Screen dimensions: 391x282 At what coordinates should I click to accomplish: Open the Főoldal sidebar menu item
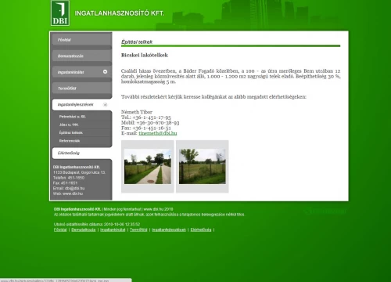point(82,40)
